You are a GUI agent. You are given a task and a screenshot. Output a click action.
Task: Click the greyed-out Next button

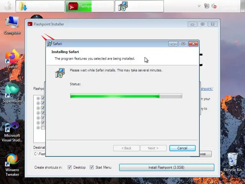[153, 148]
